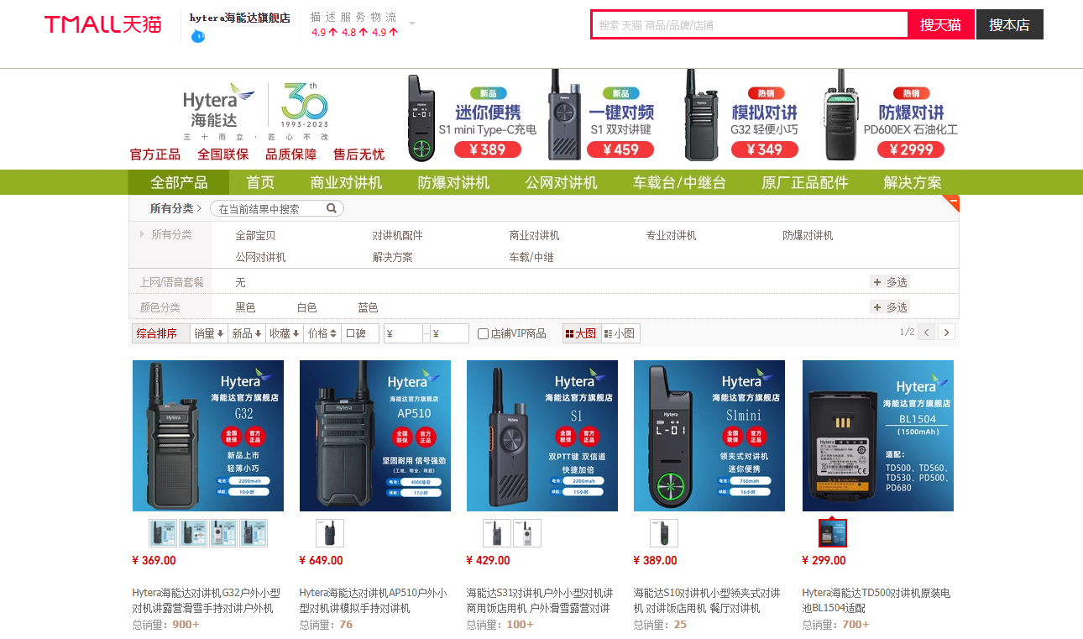Click the magnifier icon in the results search box

(x=332, y=208)
